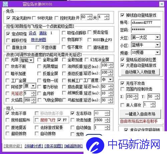This screenshot has width=167, height=154.
Task: Adjust 攻击加速 1500 stepper
Action: 107,120
